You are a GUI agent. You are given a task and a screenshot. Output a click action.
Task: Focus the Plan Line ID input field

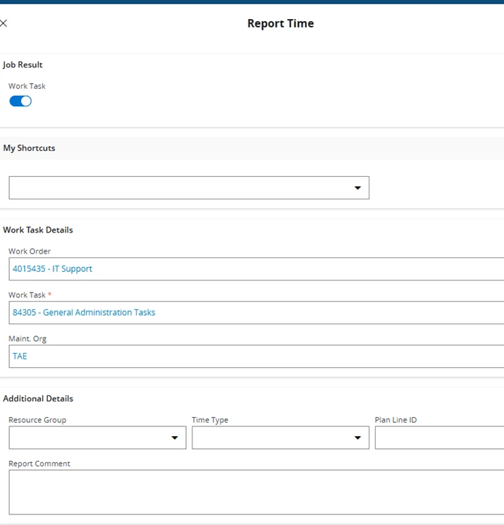point(438,438)
